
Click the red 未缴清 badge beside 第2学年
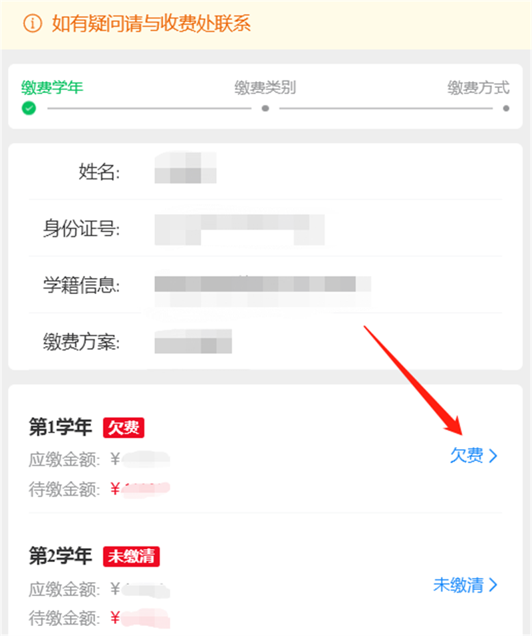pos(132,556)
